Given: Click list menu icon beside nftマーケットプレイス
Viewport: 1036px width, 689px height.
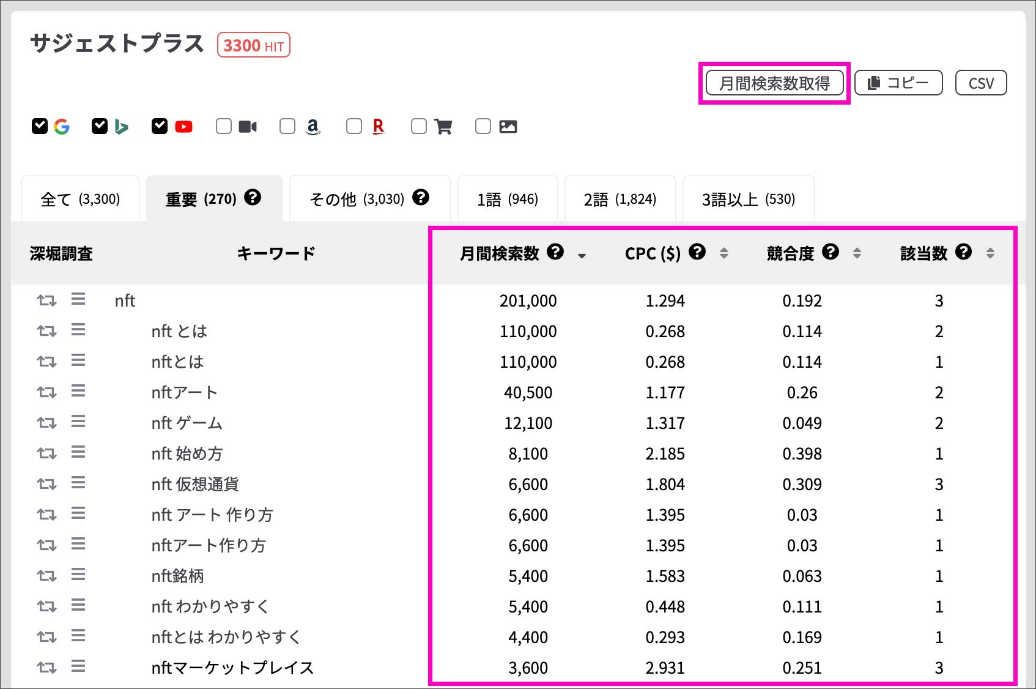Looking at the screenshot, I should 78,666.
